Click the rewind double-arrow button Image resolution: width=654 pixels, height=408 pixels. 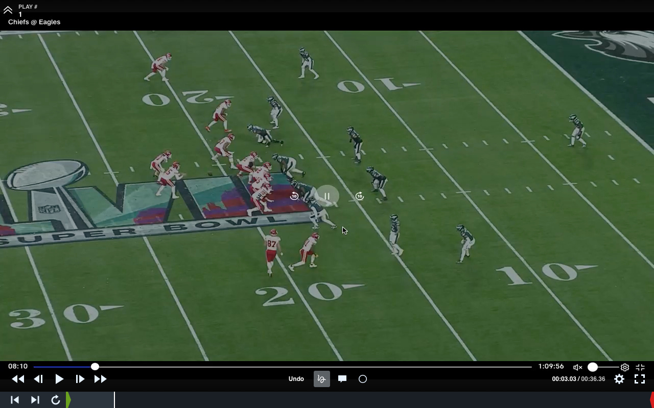18,379
